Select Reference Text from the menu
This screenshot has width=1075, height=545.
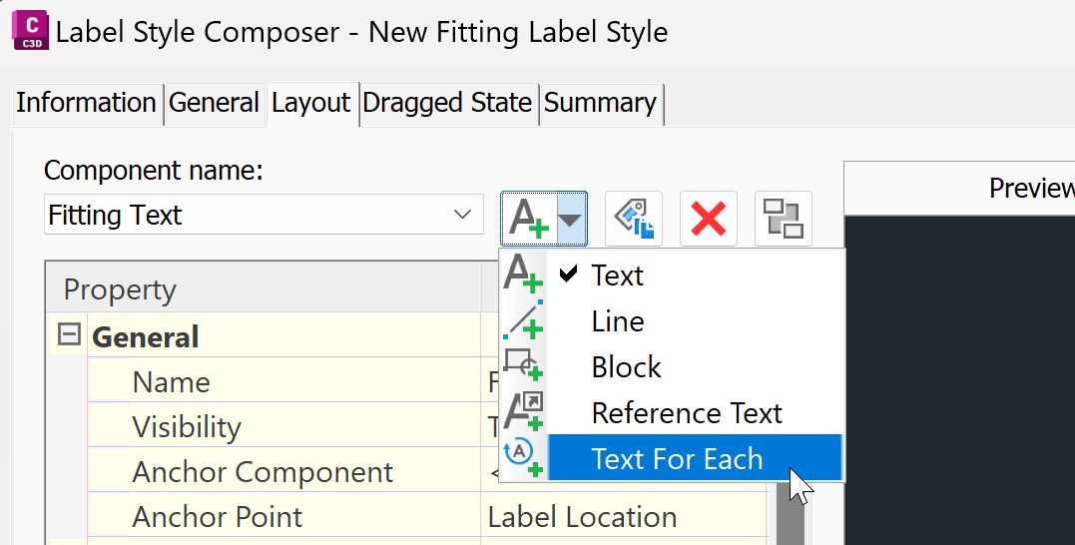[x=687, y=413]
